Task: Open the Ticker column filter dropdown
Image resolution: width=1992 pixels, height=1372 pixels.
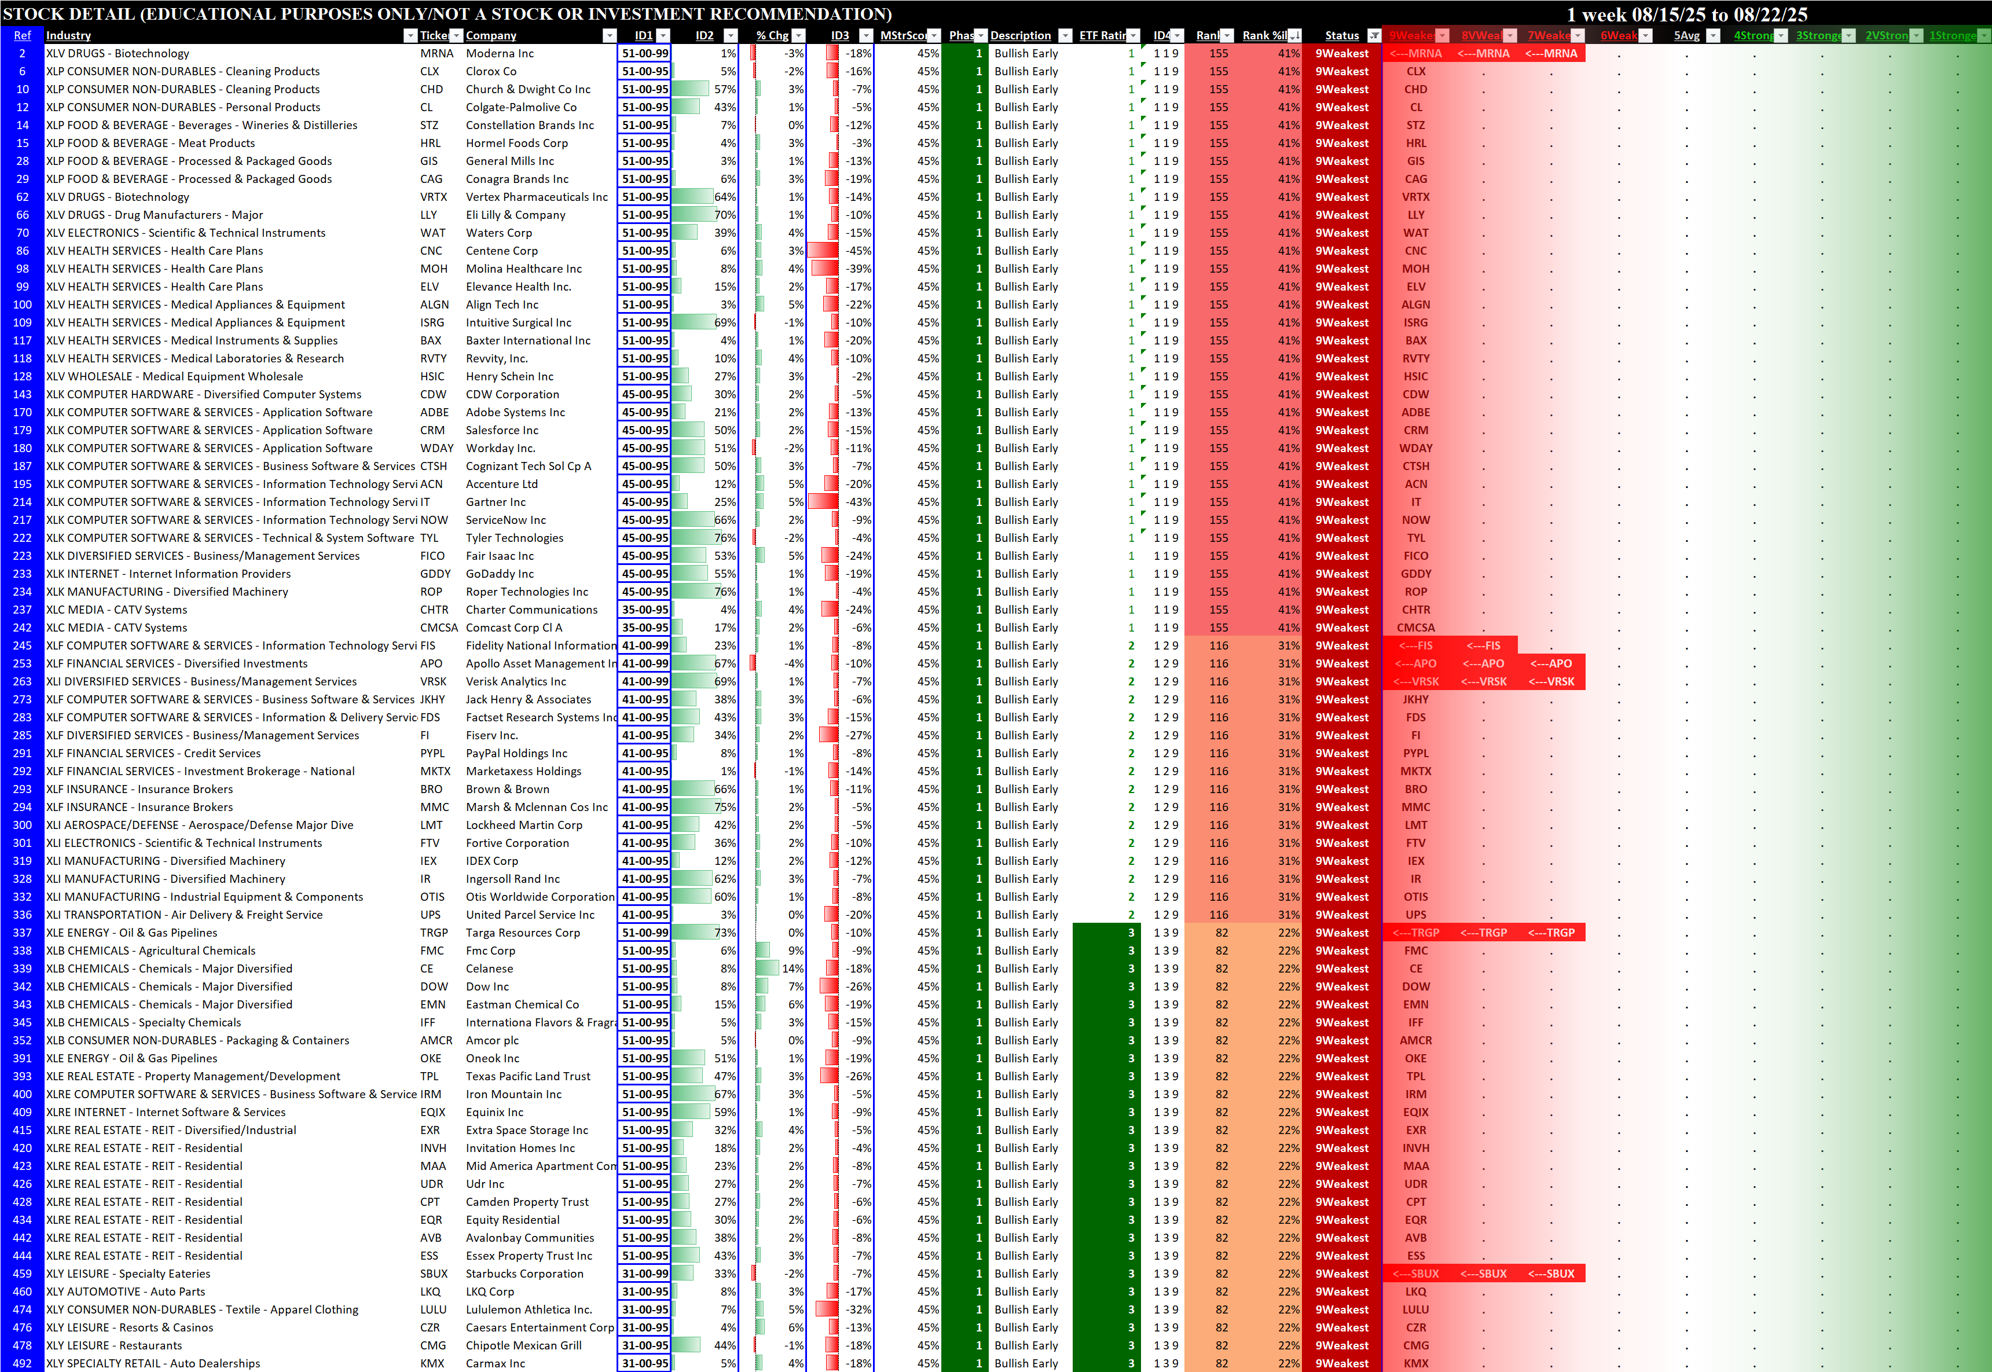Action: (457, 35)
